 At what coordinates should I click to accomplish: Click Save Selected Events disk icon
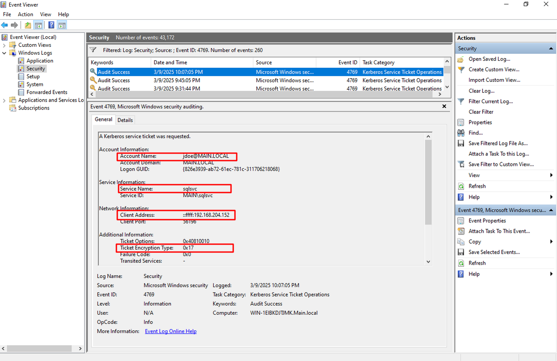tap(461, 252)
